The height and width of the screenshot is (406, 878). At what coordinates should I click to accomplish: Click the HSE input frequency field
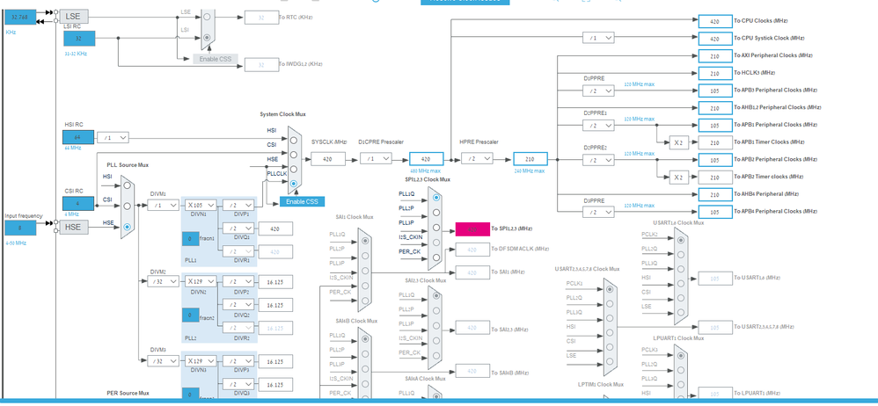click(x=21, y=228)
